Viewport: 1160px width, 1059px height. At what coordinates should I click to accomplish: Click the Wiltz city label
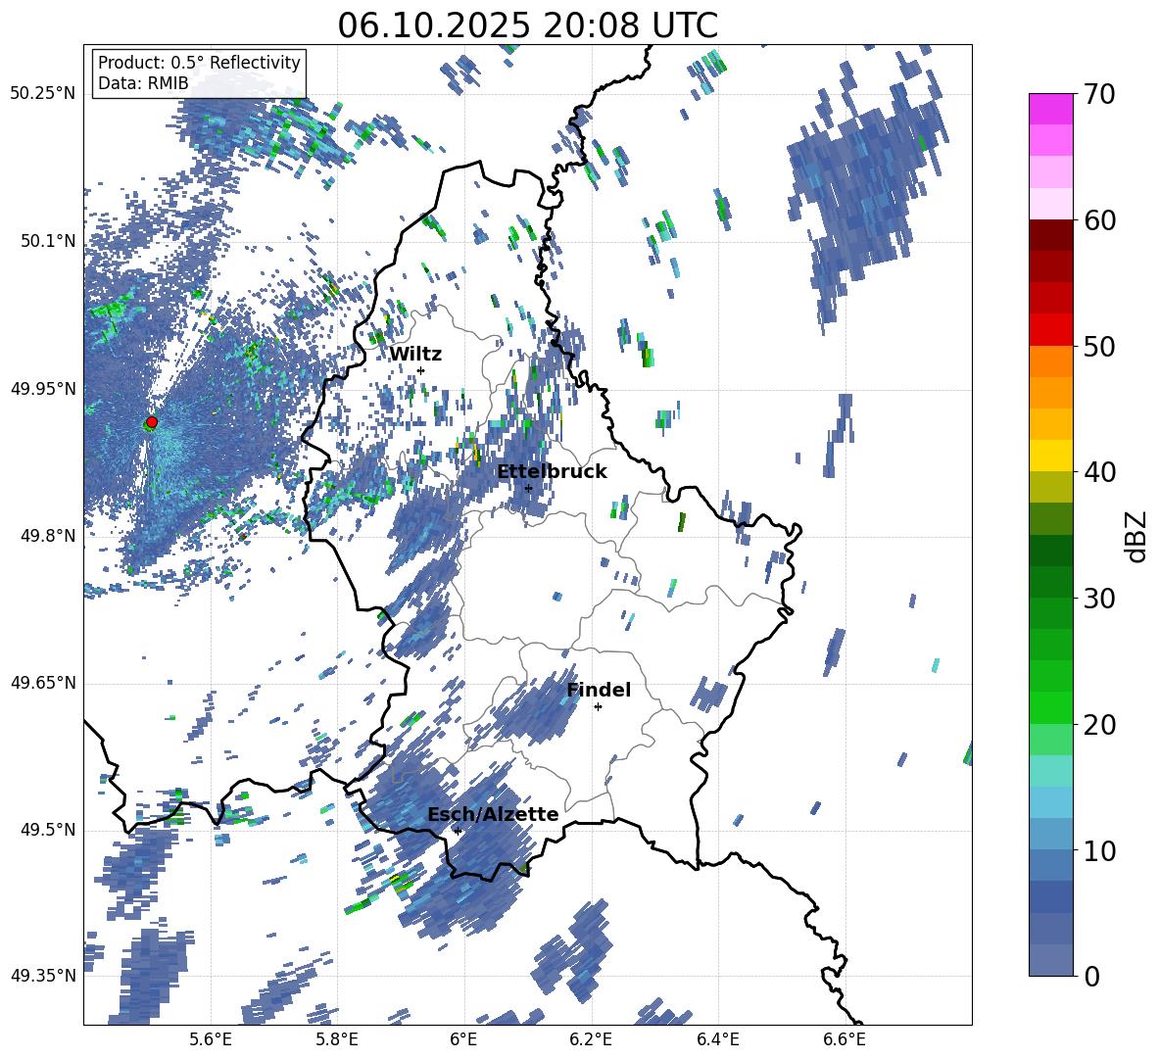415,354
